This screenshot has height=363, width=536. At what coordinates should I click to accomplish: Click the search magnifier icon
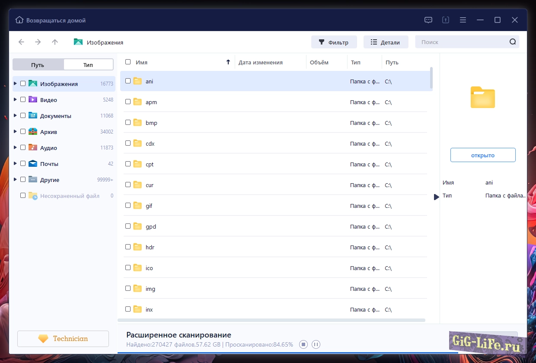coord(513,42)
